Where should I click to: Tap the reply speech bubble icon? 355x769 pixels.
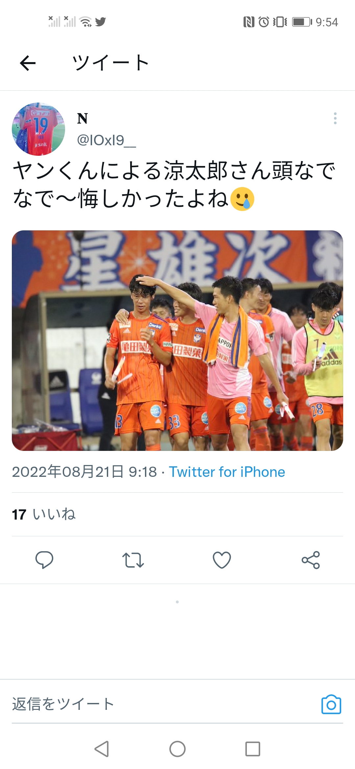pyautogui.click(x=44, y=560)
